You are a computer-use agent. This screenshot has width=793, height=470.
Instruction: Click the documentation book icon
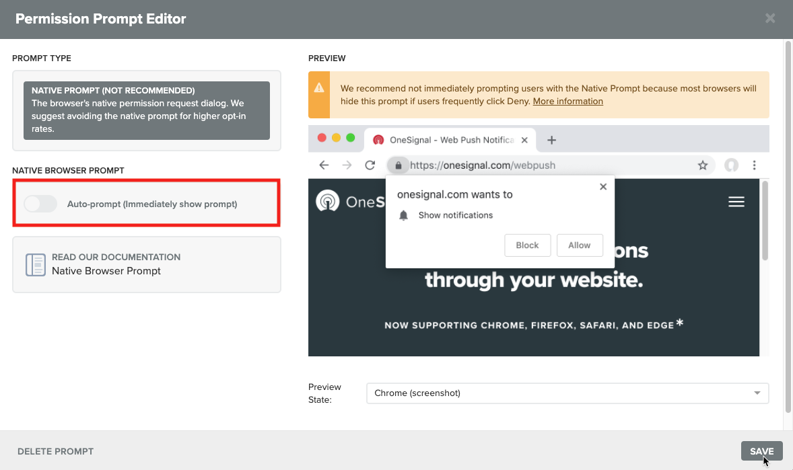36,265
